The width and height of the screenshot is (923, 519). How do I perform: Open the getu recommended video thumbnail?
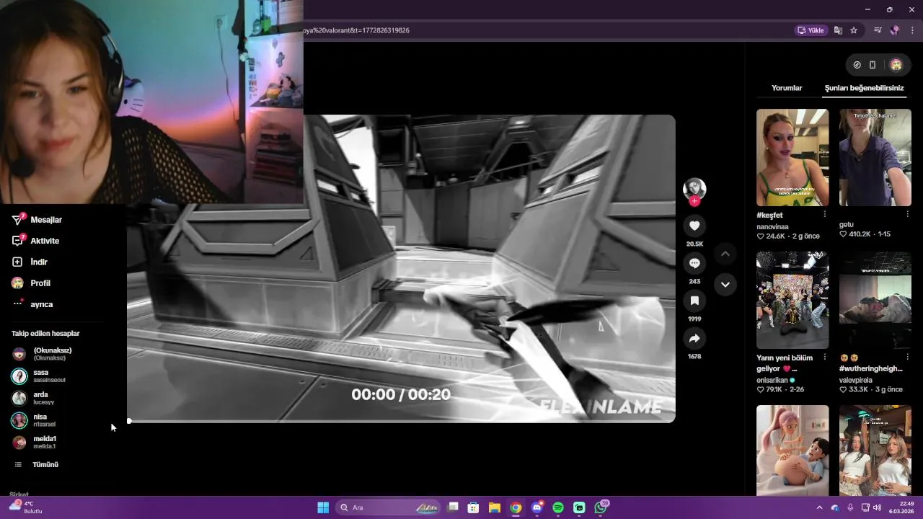875,157
